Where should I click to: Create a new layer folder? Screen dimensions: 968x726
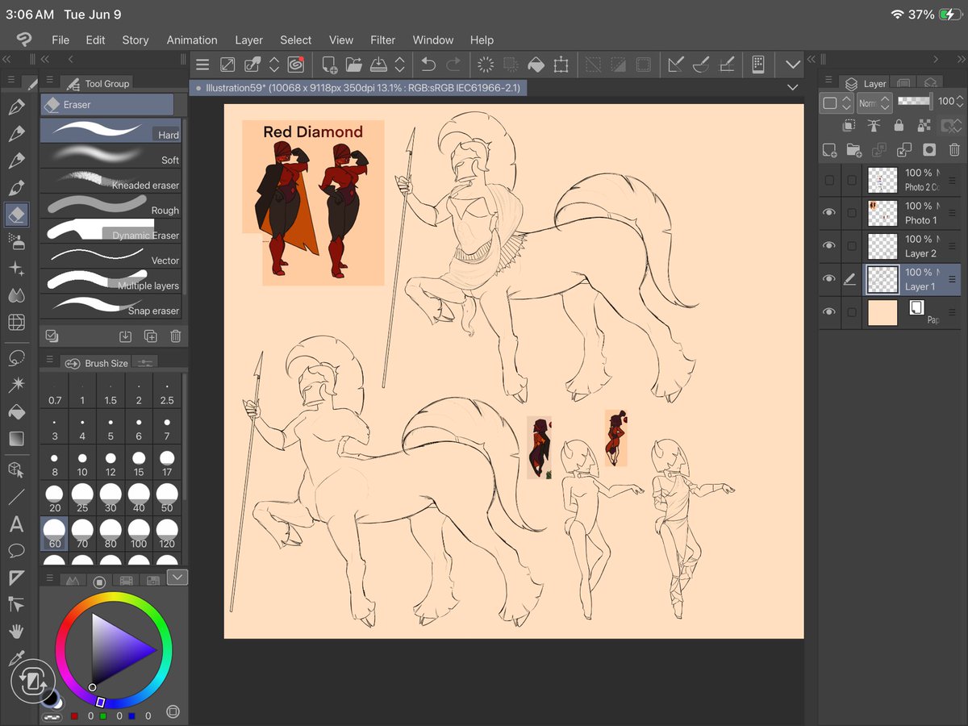click(854, 150)
